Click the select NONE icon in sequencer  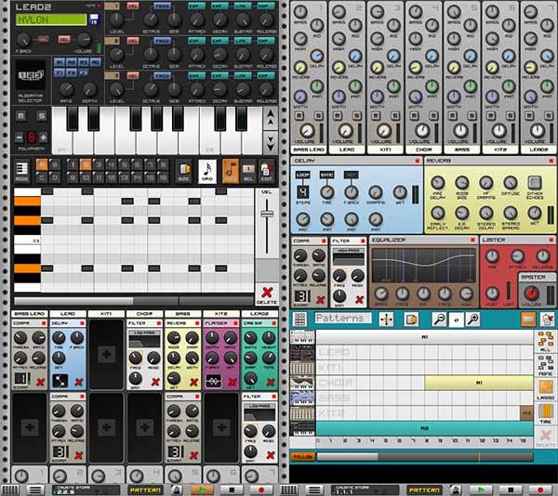545,365
